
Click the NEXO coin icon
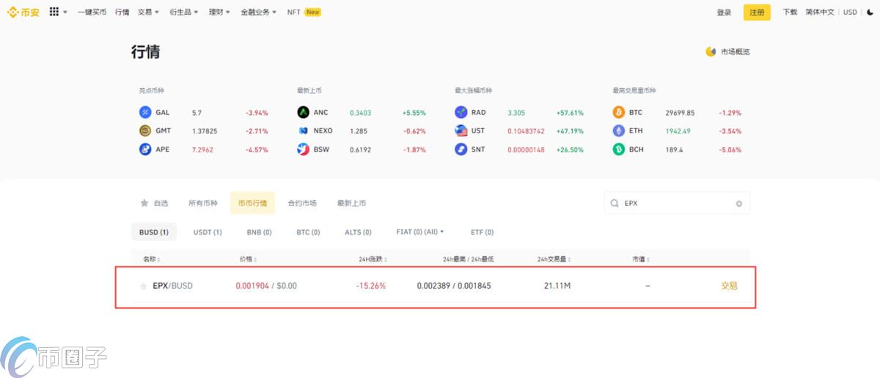point(303,131)
